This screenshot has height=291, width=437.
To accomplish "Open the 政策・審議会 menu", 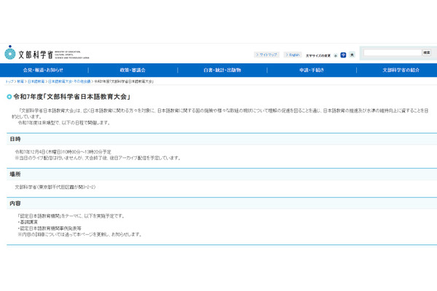I will [x=131, y=70].
